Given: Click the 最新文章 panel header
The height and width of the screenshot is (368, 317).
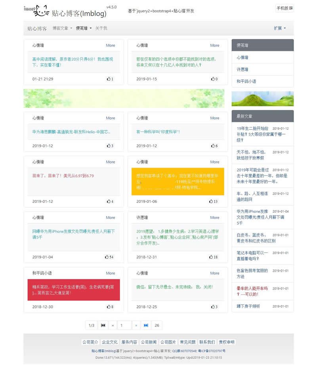Looking at the screenshot, I should pyautogui.click(x=262, y=116).
